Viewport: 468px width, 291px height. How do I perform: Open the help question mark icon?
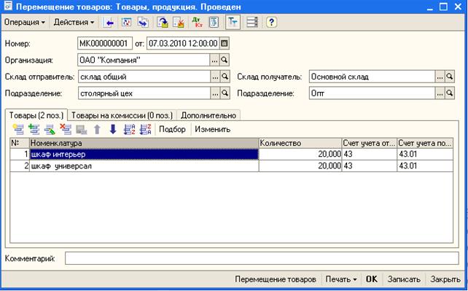click(271, 23)
